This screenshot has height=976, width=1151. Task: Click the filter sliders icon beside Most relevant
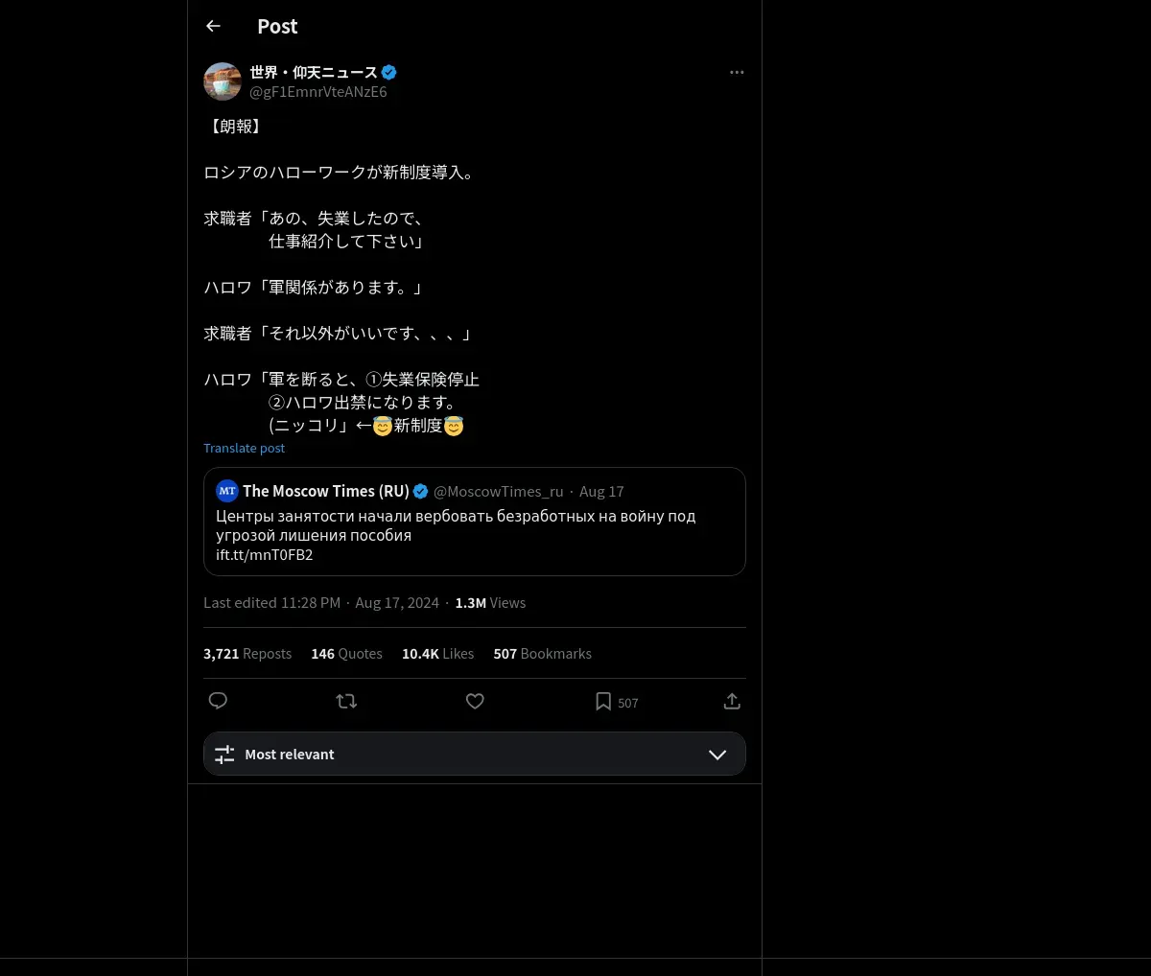tap(224, 755)
